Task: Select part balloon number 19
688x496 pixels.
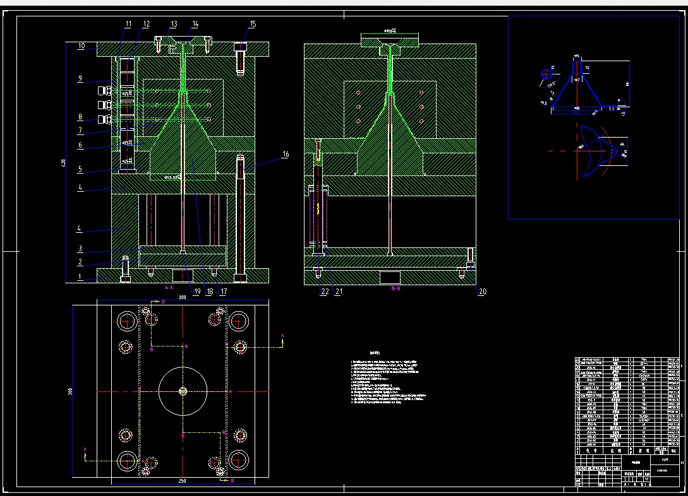Action: [x=197, y=292]
